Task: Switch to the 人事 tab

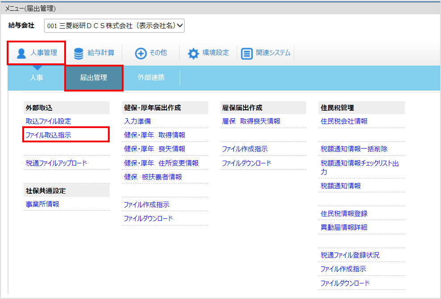Action: tap(36, 78)
